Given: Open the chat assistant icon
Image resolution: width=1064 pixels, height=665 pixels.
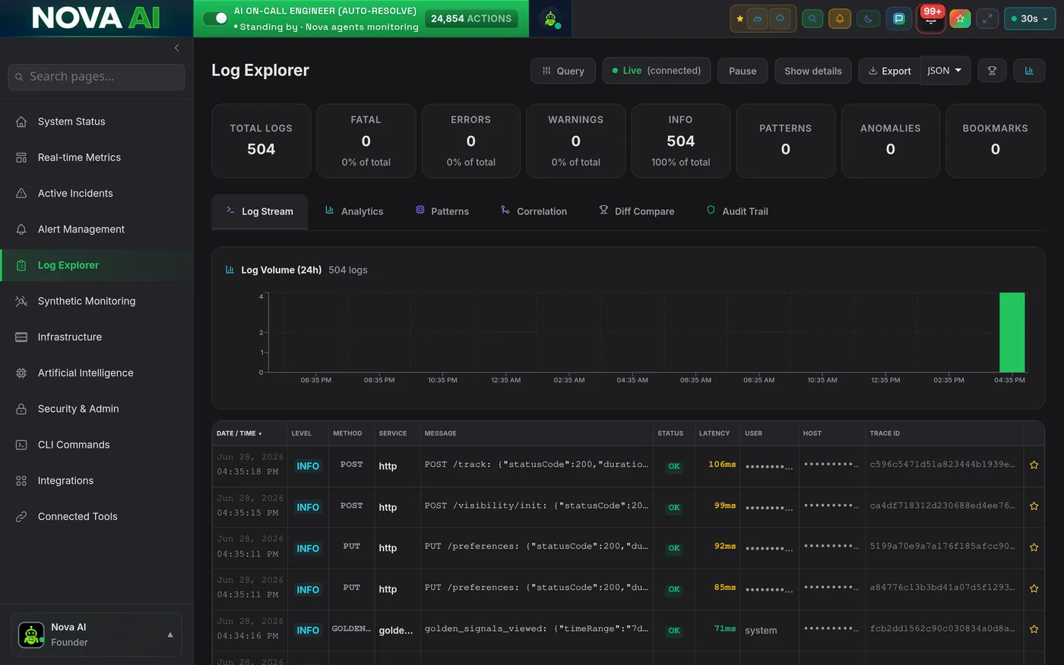Looking at the screenshot, I should (899, 19).
